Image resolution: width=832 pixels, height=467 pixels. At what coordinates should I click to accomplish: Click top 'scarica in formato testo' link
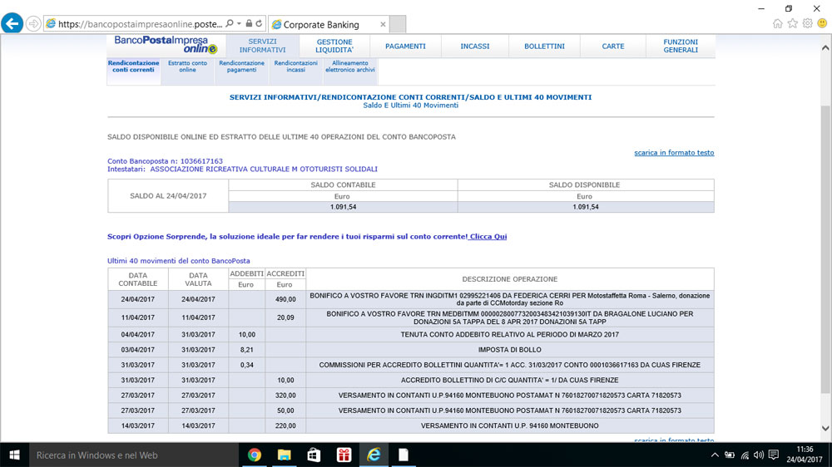pyautogui.click(x=674, y=153)
